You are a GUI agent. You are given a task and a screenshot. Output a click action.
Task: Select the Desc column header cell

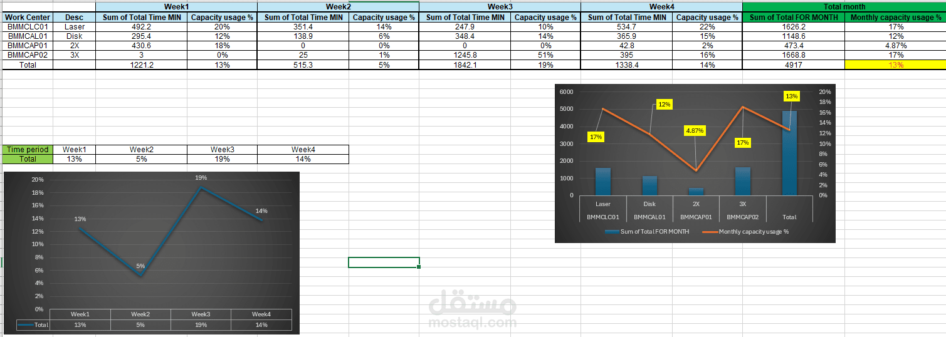click(x=74, y=17)
